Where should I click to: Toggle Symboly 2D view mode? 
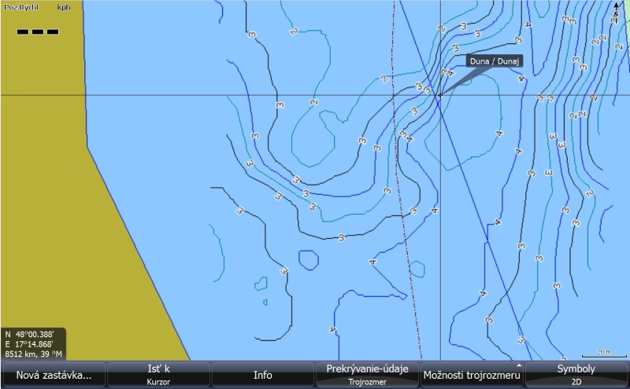576,374
